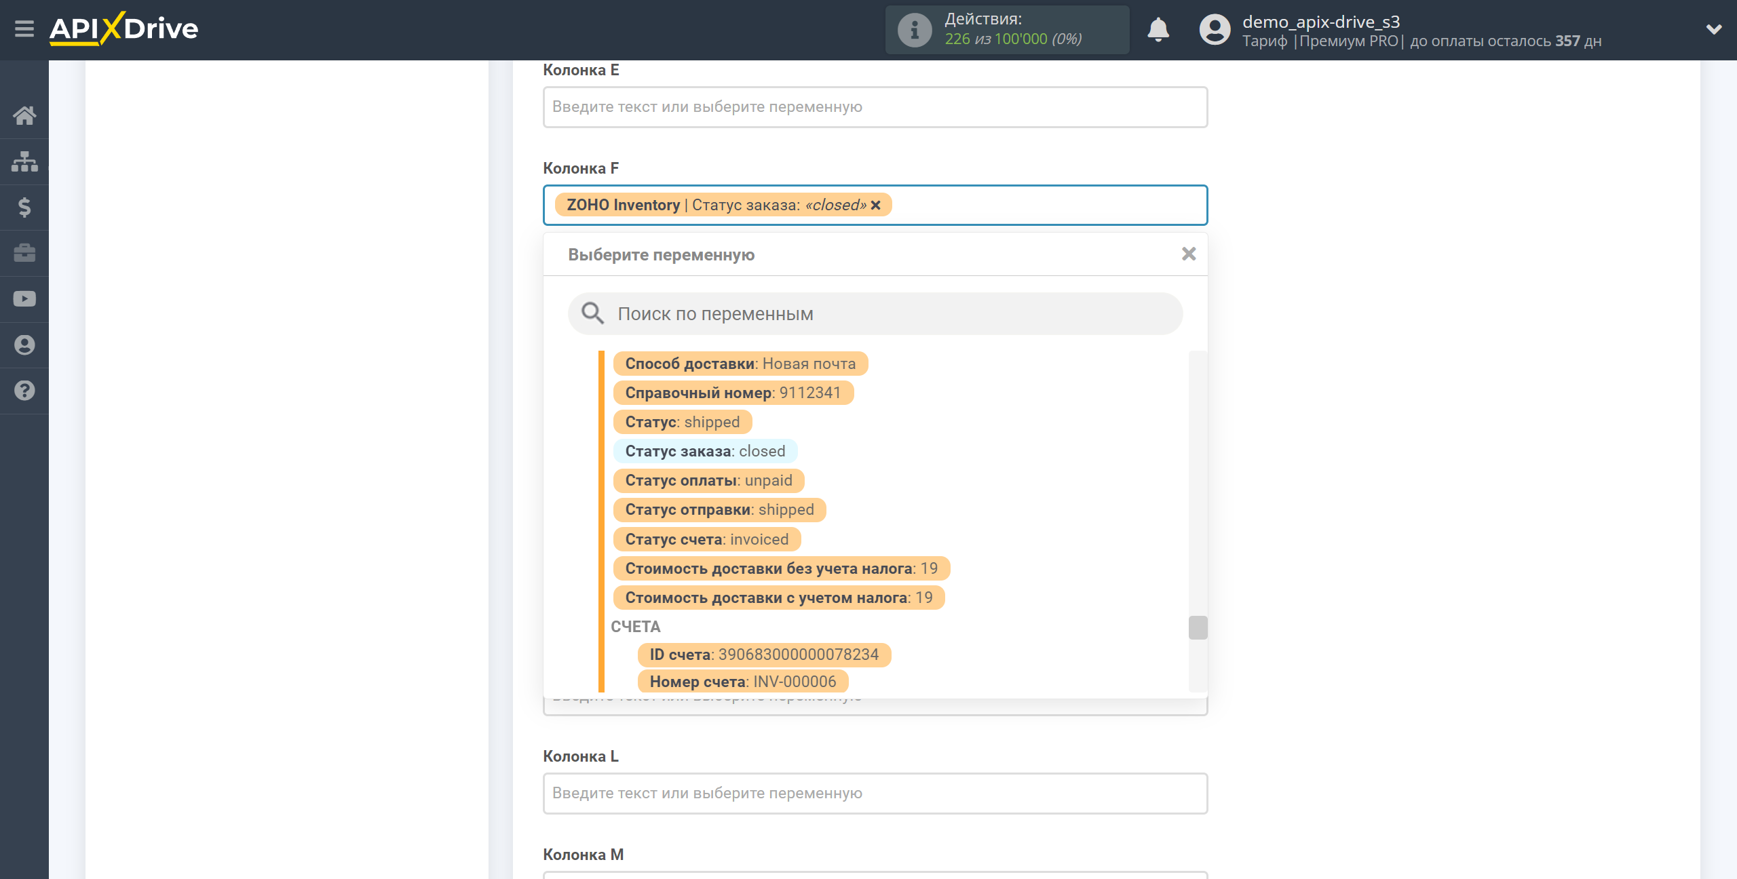Image resolution: width=1737 pixels, height=879 pixels.
Task: Open the briefcase services icon
Action: [x=24, y=253]
